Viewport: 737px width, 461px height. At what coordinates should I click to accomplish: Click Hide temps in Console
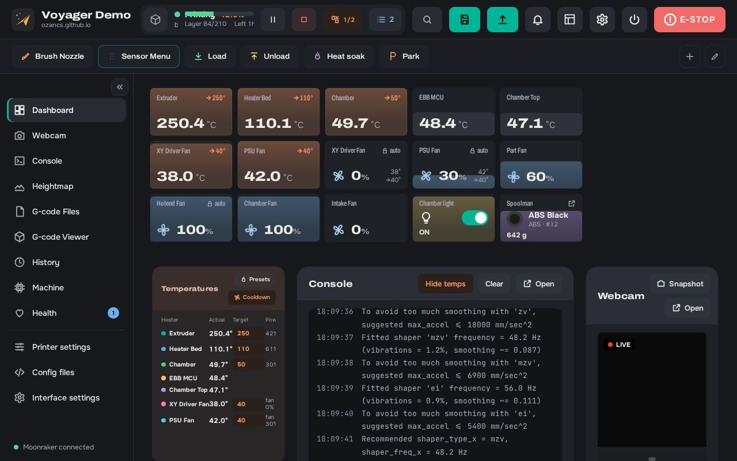[x=446, y=284]
